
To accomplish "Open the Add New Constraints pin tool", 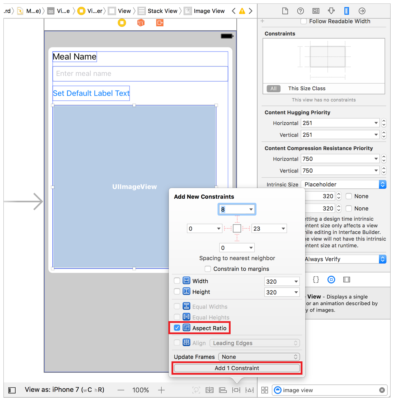I will pos(236,390).
